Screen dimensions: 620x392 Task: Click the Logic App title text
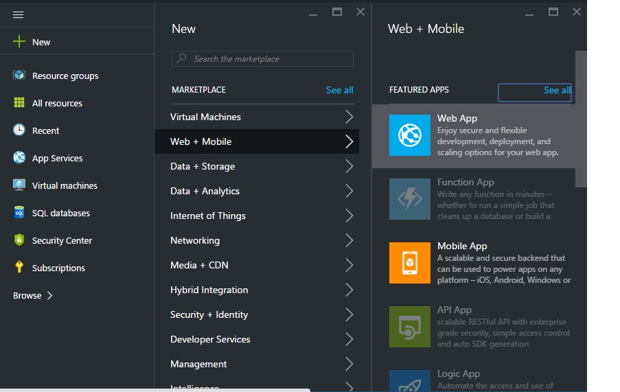tap(459, 374)
